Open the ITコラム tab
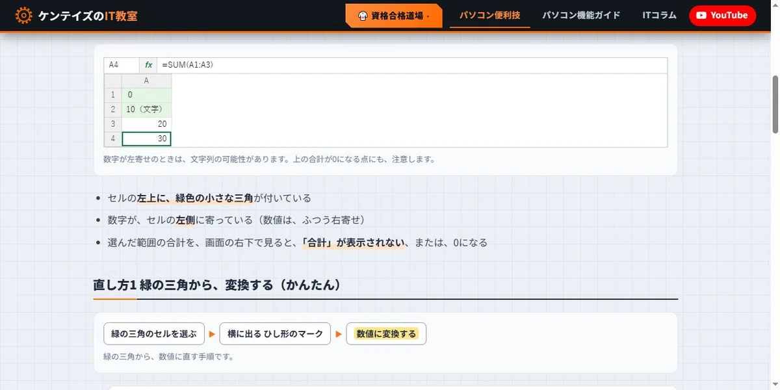 pos(659,15)
